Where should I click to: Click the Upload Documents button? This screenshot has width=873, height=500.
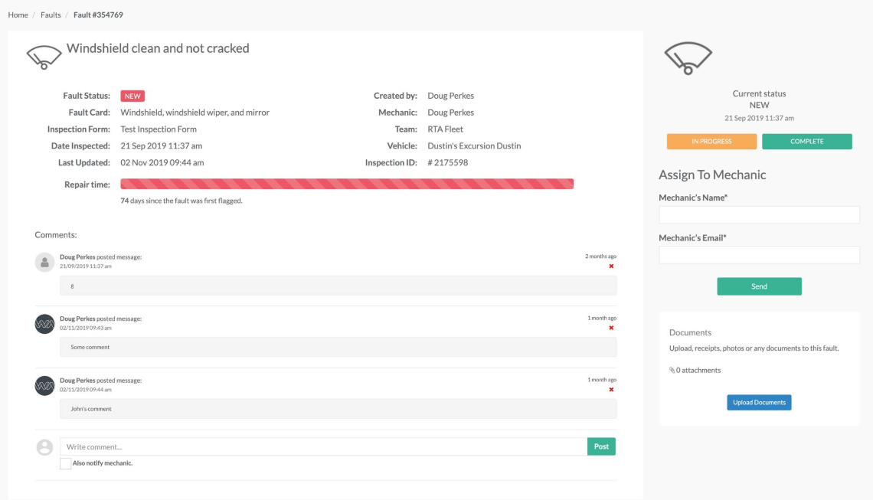pyautogui.click(x=759, y=403)
